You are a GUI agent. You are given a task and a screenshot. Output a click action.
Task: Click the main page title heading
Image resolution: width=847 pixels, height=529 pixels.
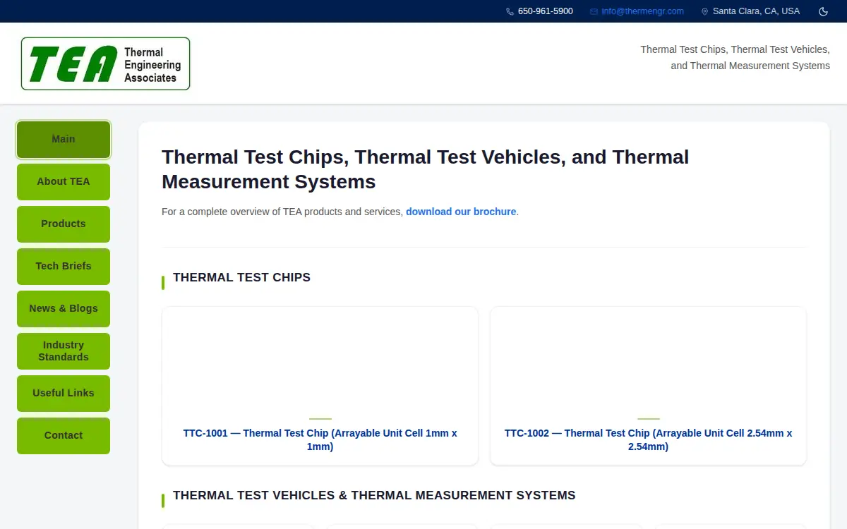click(x=426, y=169)
